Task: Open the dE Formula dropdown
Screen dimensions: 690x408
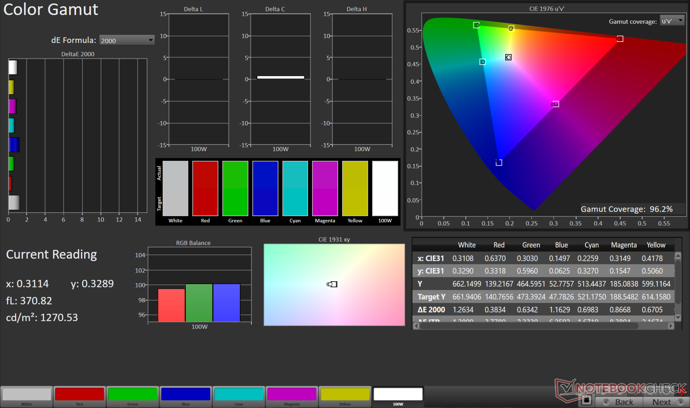Action: click(127, 41)
